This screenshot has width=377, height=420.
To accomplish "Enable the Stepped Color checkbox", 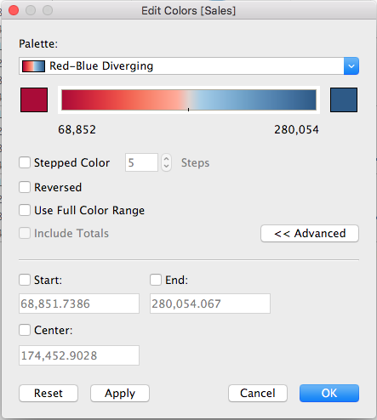I will [25, 162].
